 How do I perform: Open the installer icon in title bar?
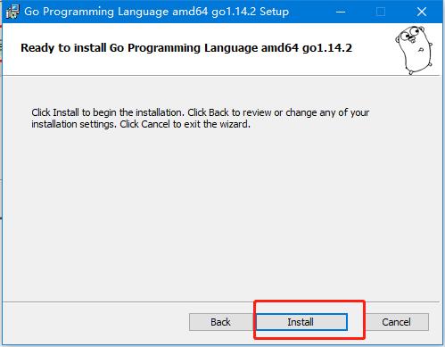[x=12, y=12]
